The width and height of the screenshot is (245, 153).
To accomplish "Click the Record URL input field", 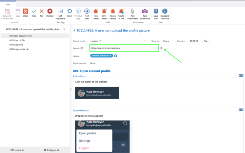I will 124,48.
